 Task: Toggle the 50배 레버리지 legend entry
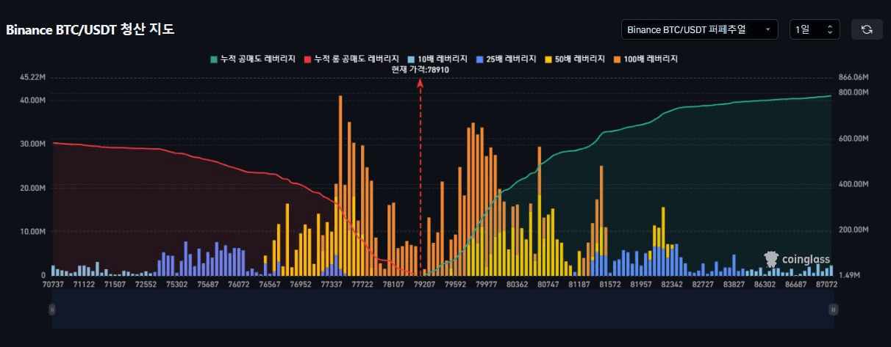575,59
